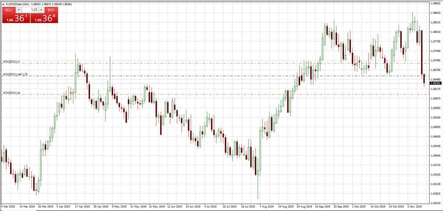
Task: Click the 5 Nov 2019 date label
Action: coord(415,207)
